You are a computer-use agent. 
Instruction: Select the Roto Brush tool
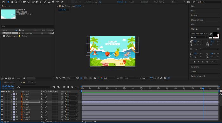[58, 2]
